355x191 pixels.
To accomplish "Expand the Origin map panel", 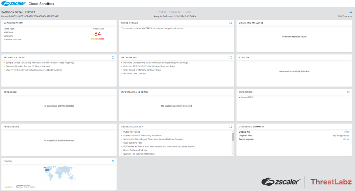I will 113,161.
